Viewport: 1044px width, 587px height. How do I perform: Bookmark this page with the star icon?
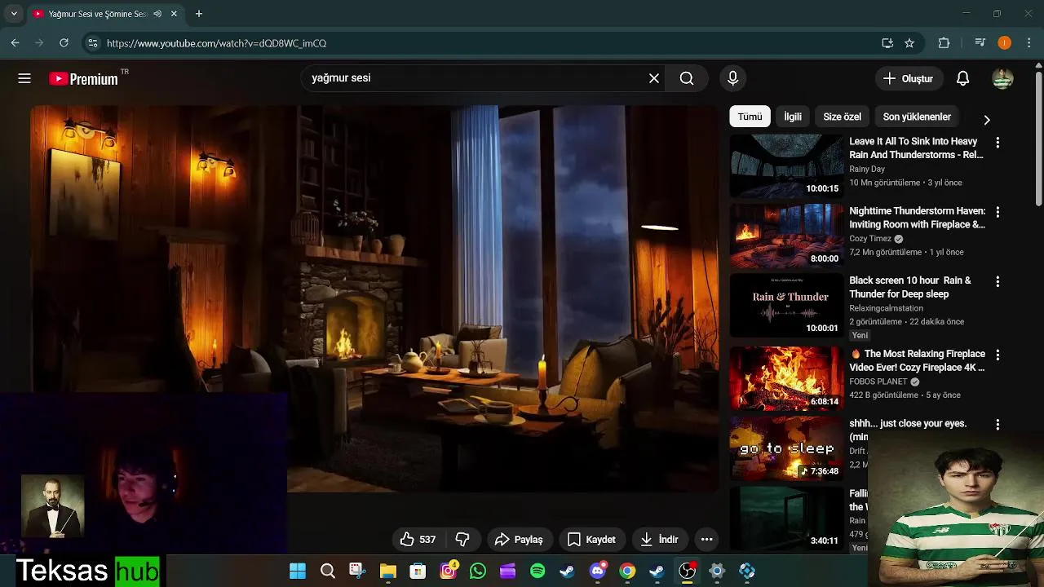[909, 43]
